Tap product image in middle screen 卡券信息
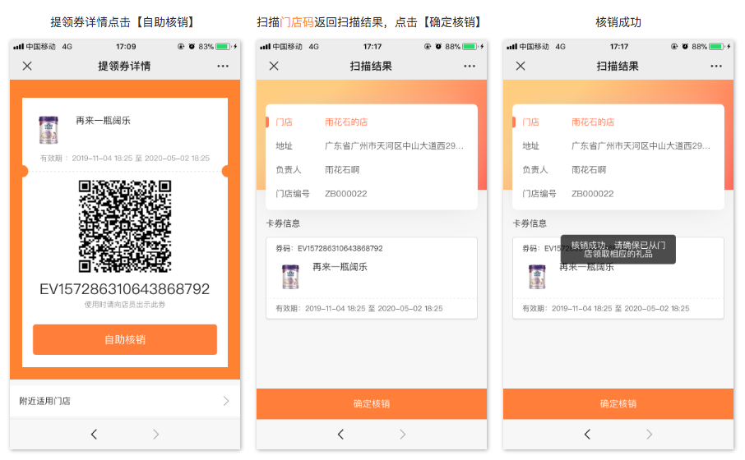 tap(290, 277)
